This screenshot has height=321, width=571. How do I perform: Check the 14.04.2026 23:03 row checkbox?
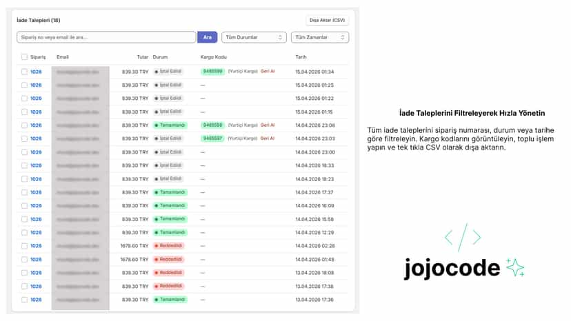24,138
